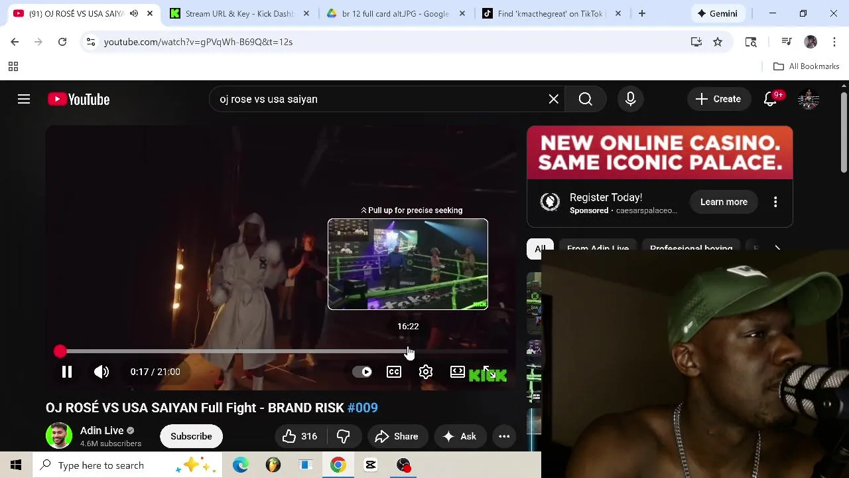Bookmark this page with the star
849x478 pixels.
click(718, 42)
